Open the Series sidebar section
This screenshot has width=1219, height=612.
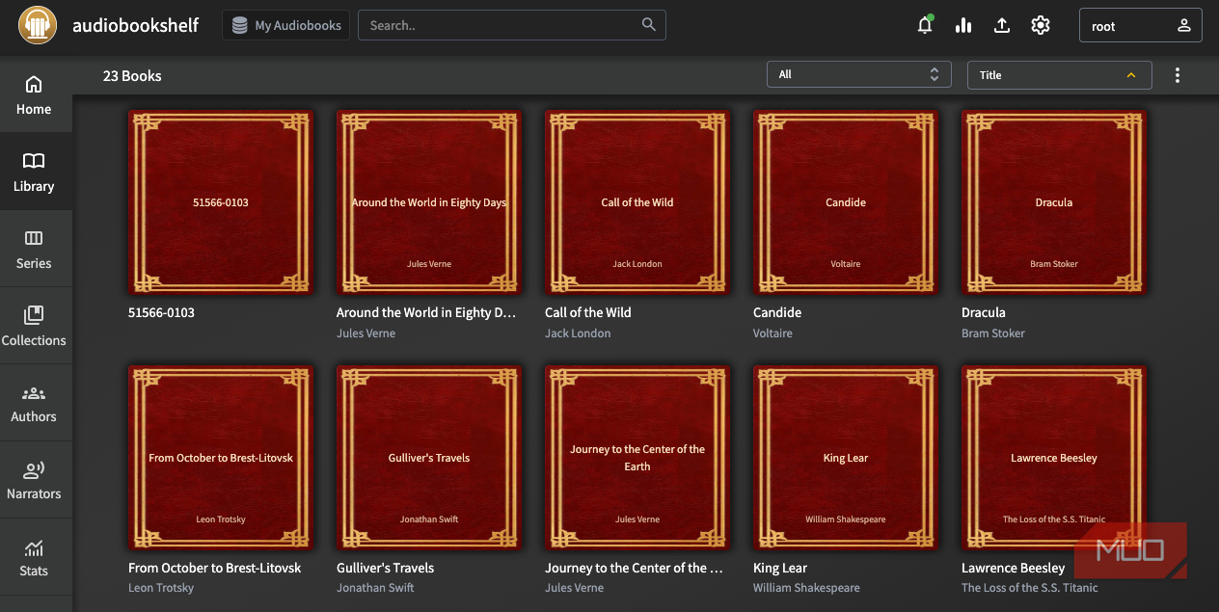tap(34, 250)
